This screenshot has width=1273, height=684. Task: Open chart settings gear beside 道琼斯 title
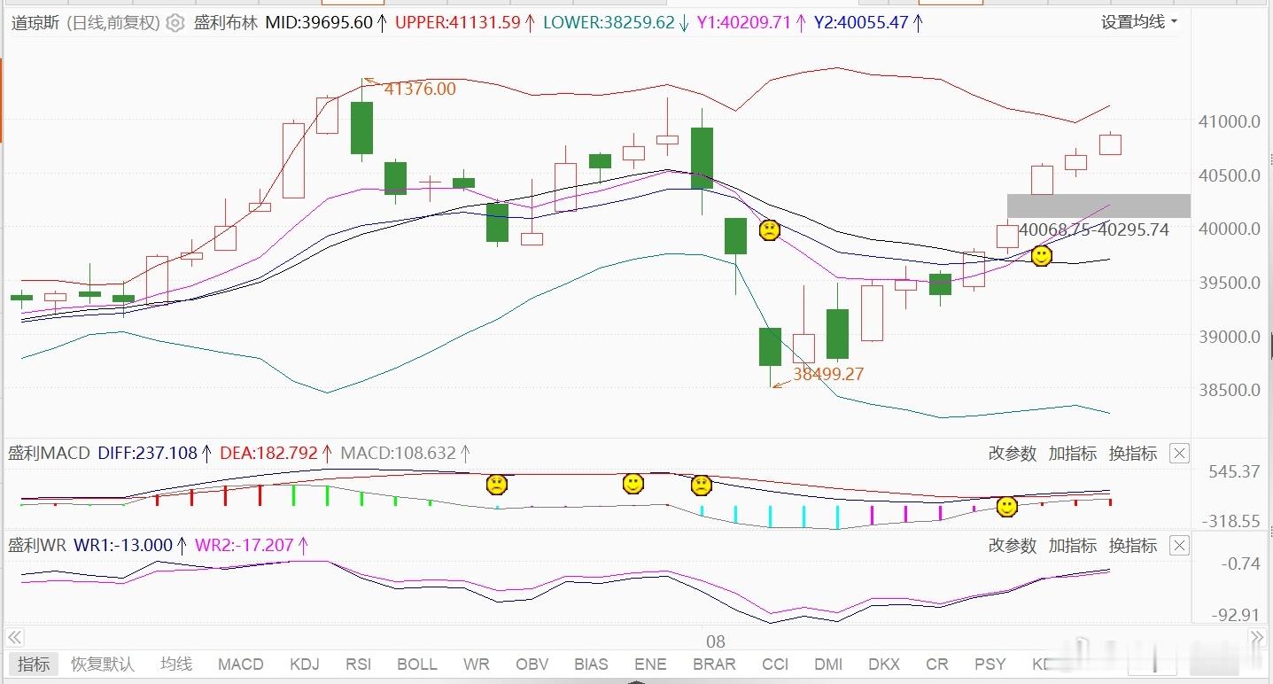pos(175,23)
